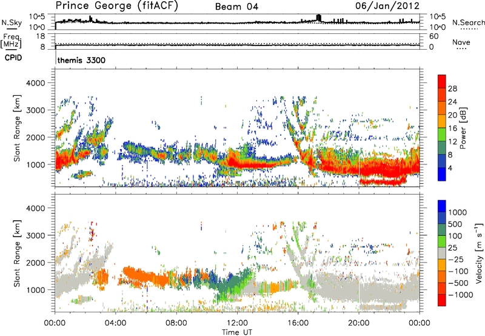This screenshot has width=485, height=336.
Task: Click the velocity scale value '500'
Action: [x=457, y=224]
